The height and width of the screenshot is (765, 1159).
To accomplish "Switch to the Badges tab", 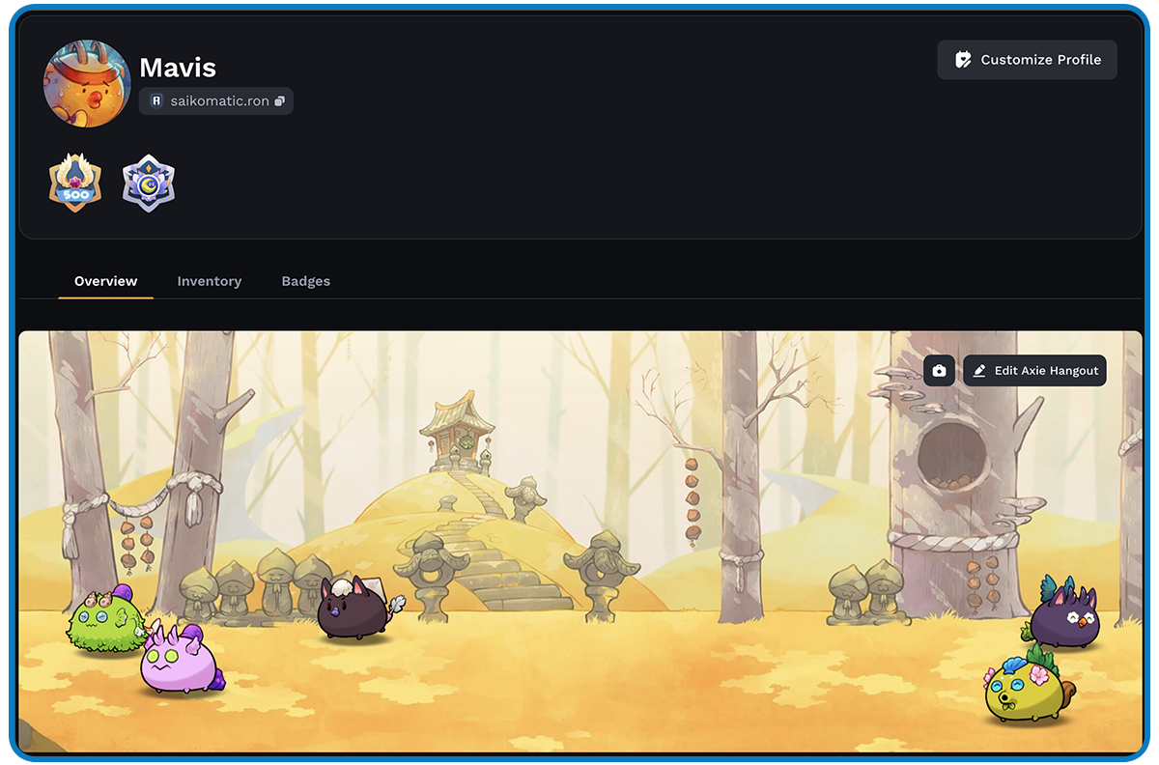I will click(306, 281).
